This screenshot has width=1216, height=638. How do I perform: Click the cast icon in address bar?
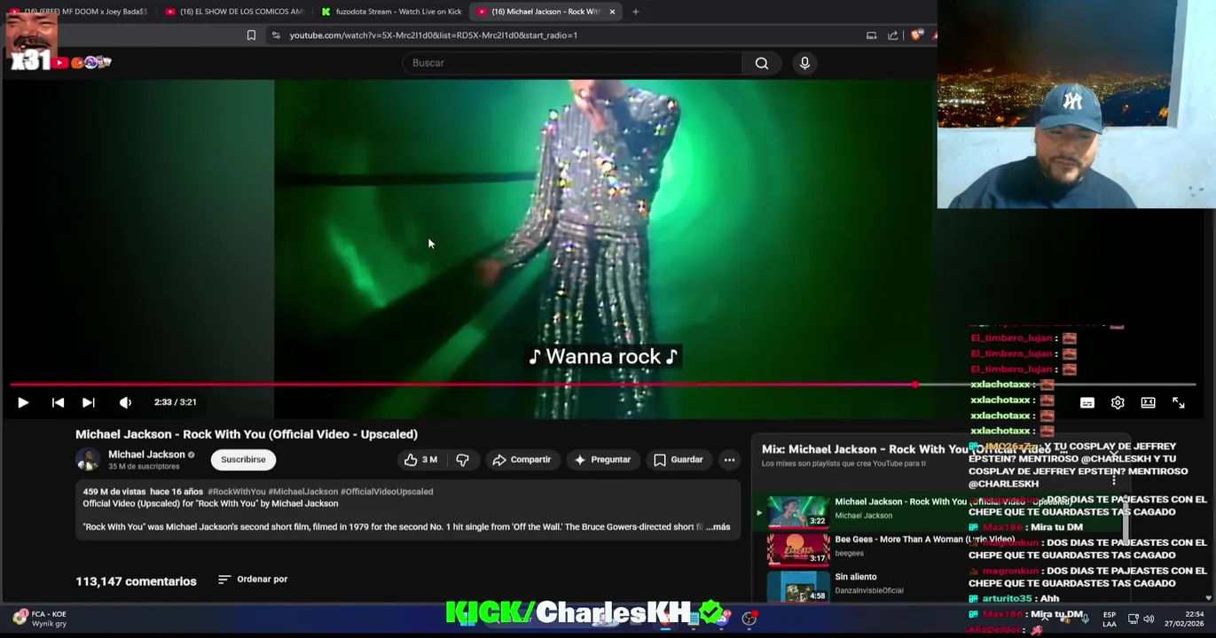click(x=871, y=35)
